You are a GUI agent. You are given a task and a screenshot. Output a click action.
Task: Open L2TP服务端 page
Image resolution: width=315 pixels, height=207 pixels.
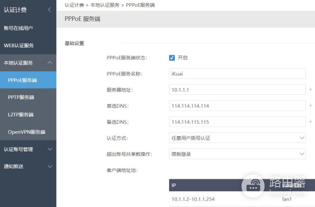coord(28,115)
